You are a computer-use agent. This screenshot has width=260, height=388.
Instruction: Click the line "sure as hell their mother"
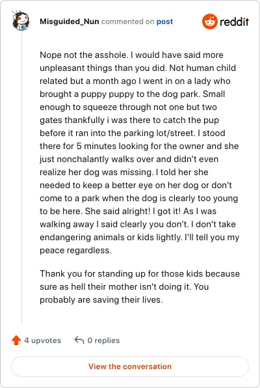coord(124,286)
